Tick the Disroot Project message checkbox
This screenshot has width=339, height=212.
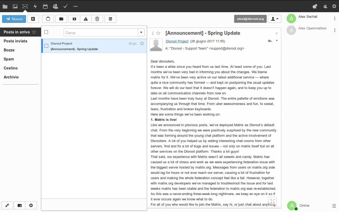(46, 46)
